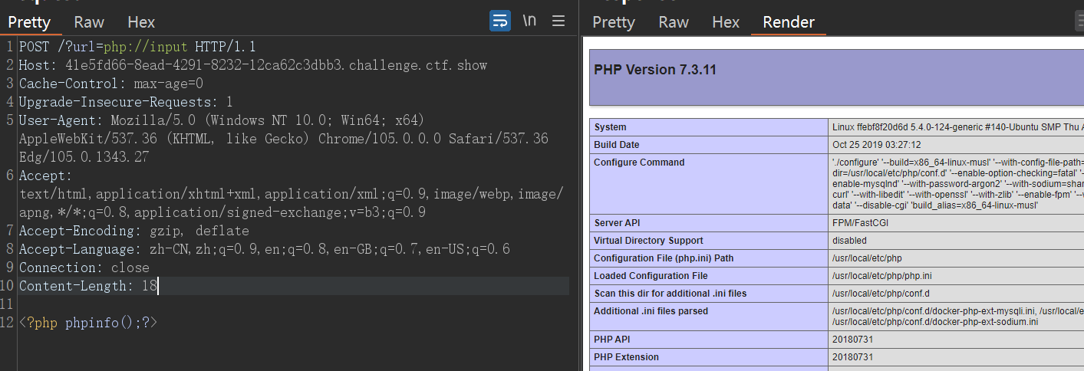Click the Host header line

click(x=253, y=65)
